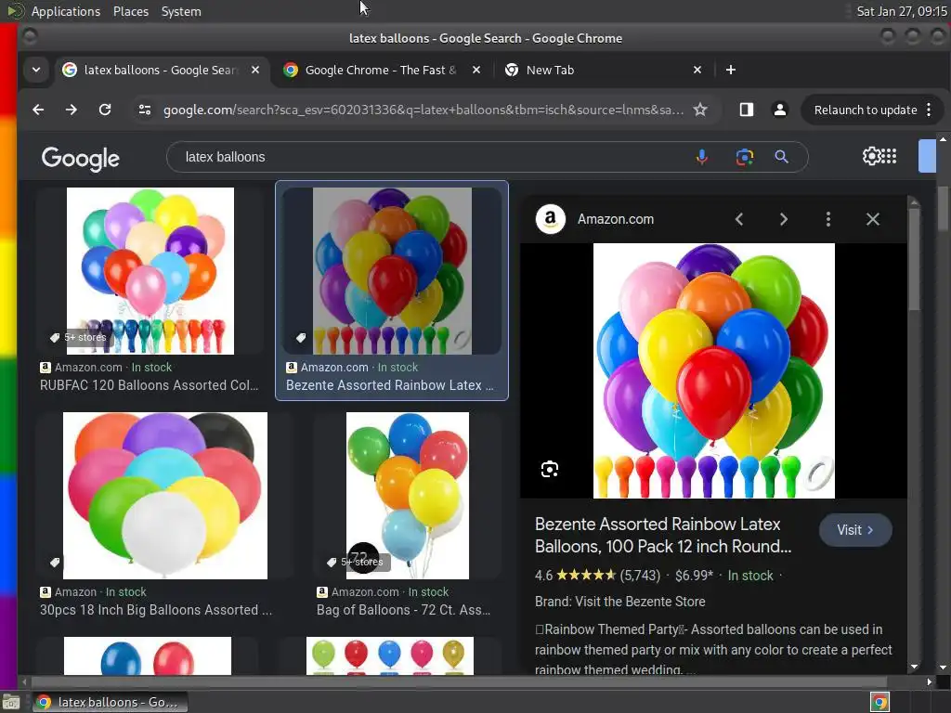The height and width of the screenshot is (713, 951).
Task: Open the Chrome profile menu
Action: coord(780,110)
